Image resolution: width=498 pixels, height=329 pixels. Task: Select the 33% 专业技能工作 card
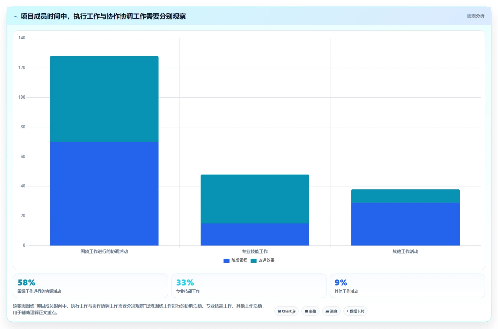coord(249,286)
